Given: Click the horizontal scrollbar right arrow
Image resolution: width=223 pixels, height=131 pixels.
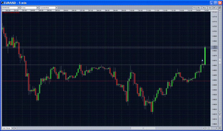Looking at the screenshot, I should 203,128.
